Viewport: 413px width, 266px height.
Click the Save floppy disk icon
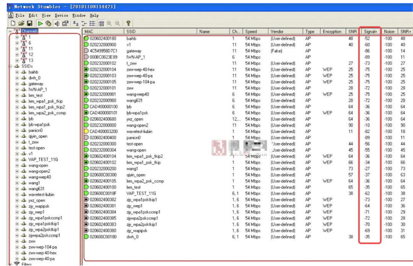tap(30, 23)
